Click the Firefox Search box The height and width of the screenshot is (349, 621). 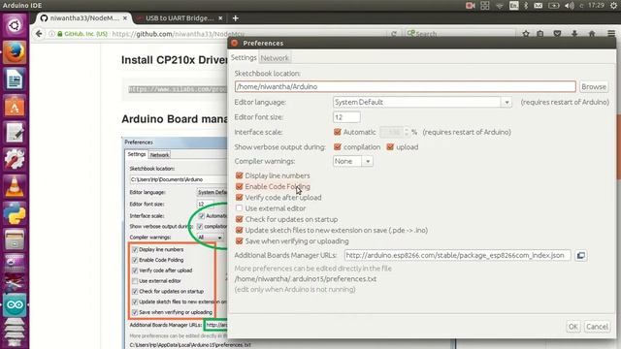coord(460,34)
